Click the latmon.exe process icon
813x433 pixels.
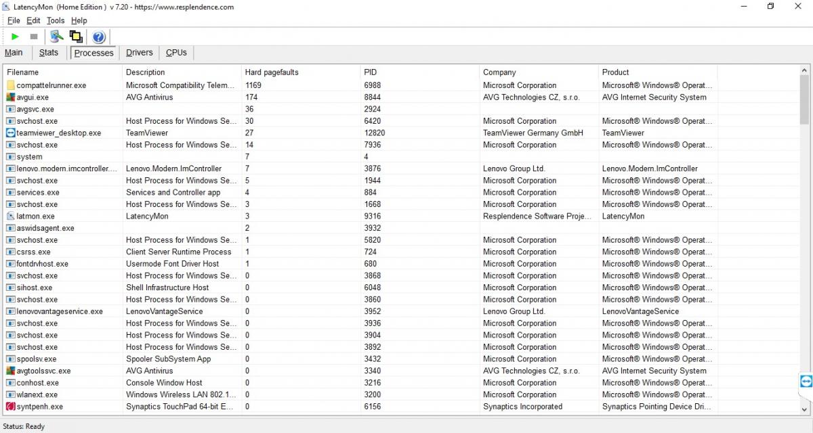click(11, 216)
